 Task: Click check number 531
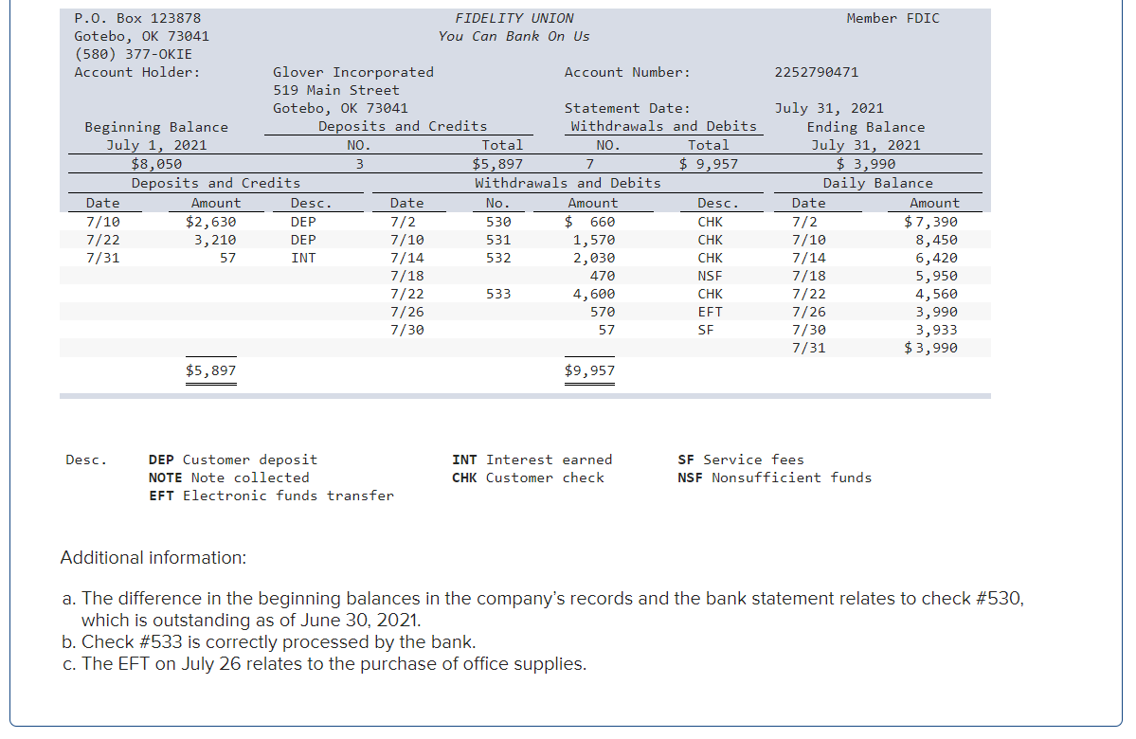pyautogui.click(x=498, y=240)
